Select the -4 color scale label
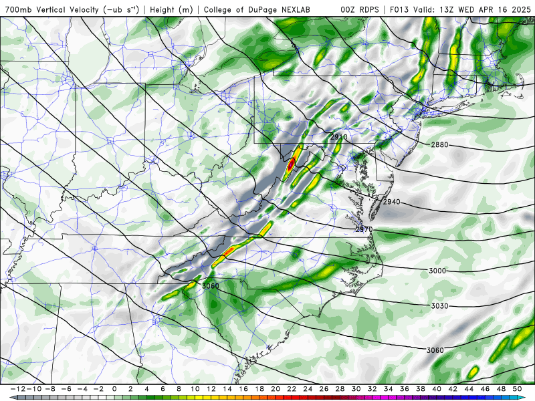This screenshot has width=535, height=401. click(82, 389)
